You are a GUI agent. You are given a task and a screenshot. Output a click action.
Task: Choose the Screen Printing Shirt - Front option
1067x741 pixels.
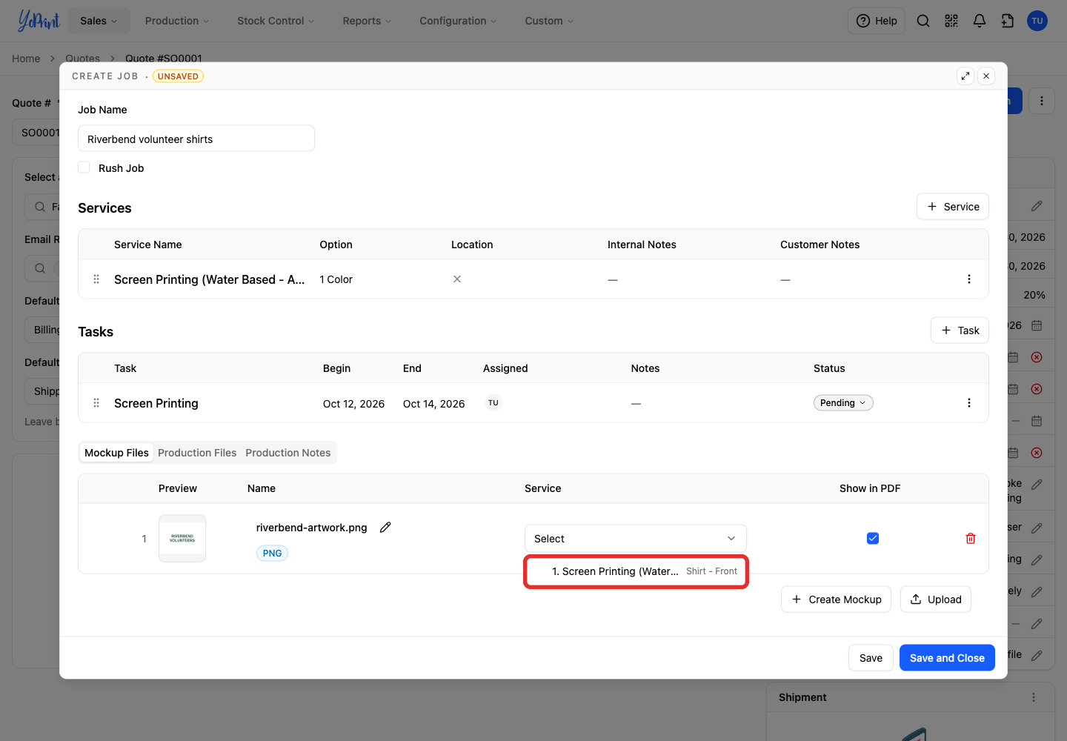[x=636, y=571]
